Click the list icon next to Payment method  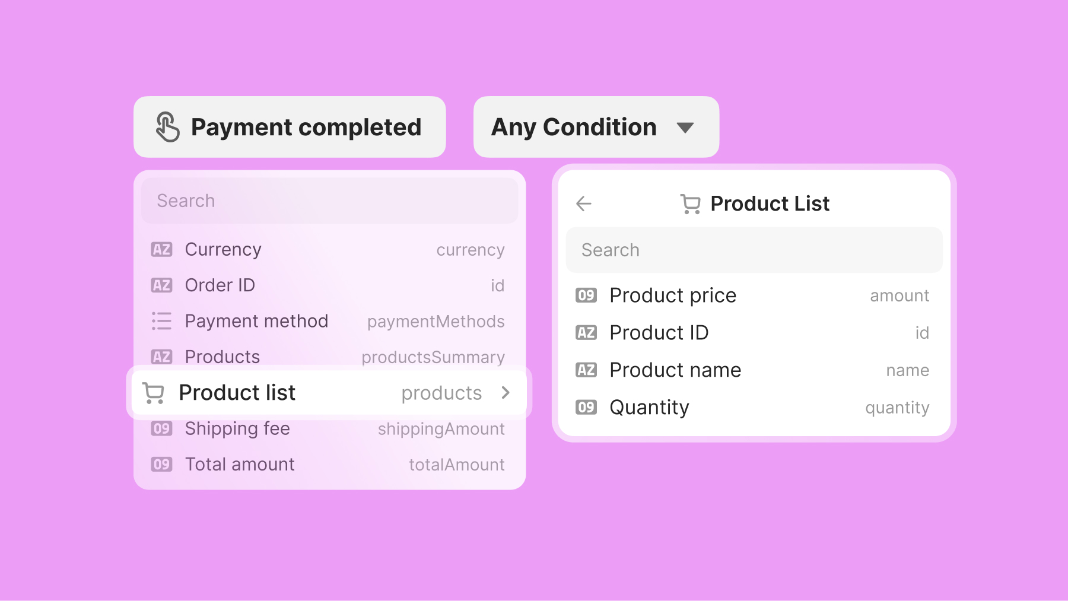(x=161, y=321)
